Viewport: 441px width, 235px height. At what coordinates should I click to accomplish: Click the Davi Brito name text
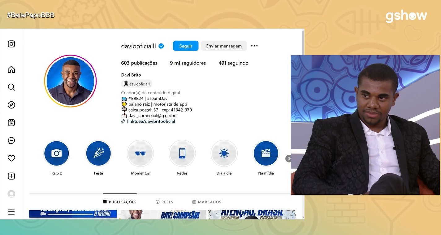pos(131,75)
